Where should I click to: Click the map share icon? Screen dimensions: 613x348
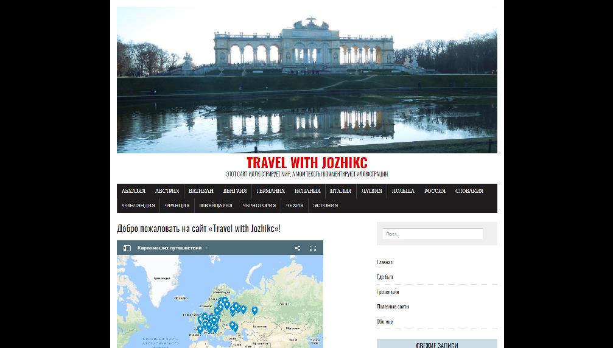298,248
